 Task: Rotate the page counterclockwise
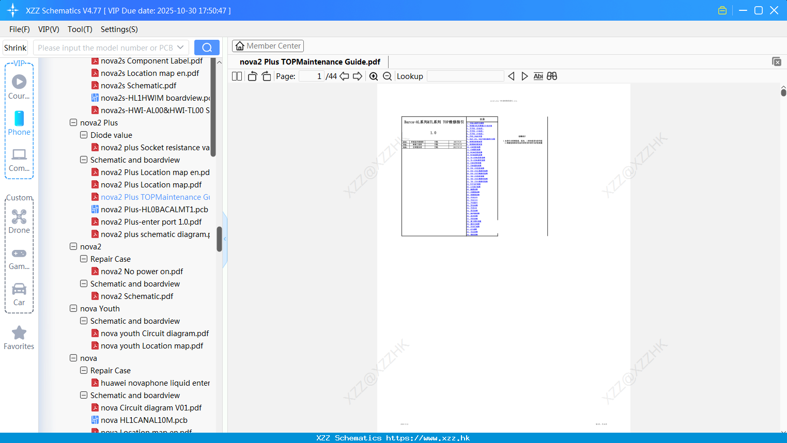[252, 76]
